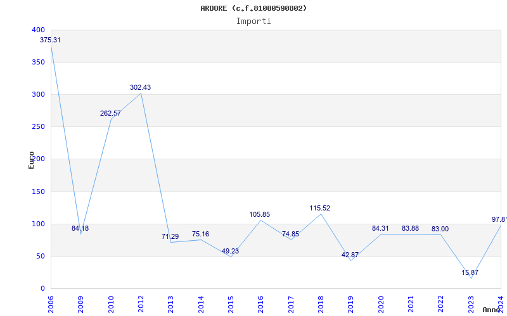Select the 2012 x-axis year label
507x316 pixels.
click(141, 305)
